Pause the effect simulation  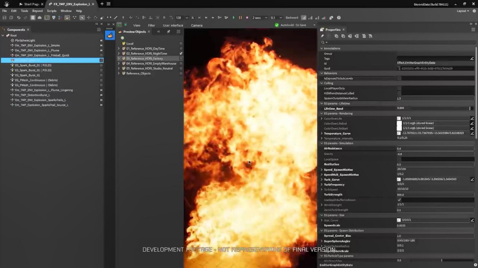coord(240,18)
